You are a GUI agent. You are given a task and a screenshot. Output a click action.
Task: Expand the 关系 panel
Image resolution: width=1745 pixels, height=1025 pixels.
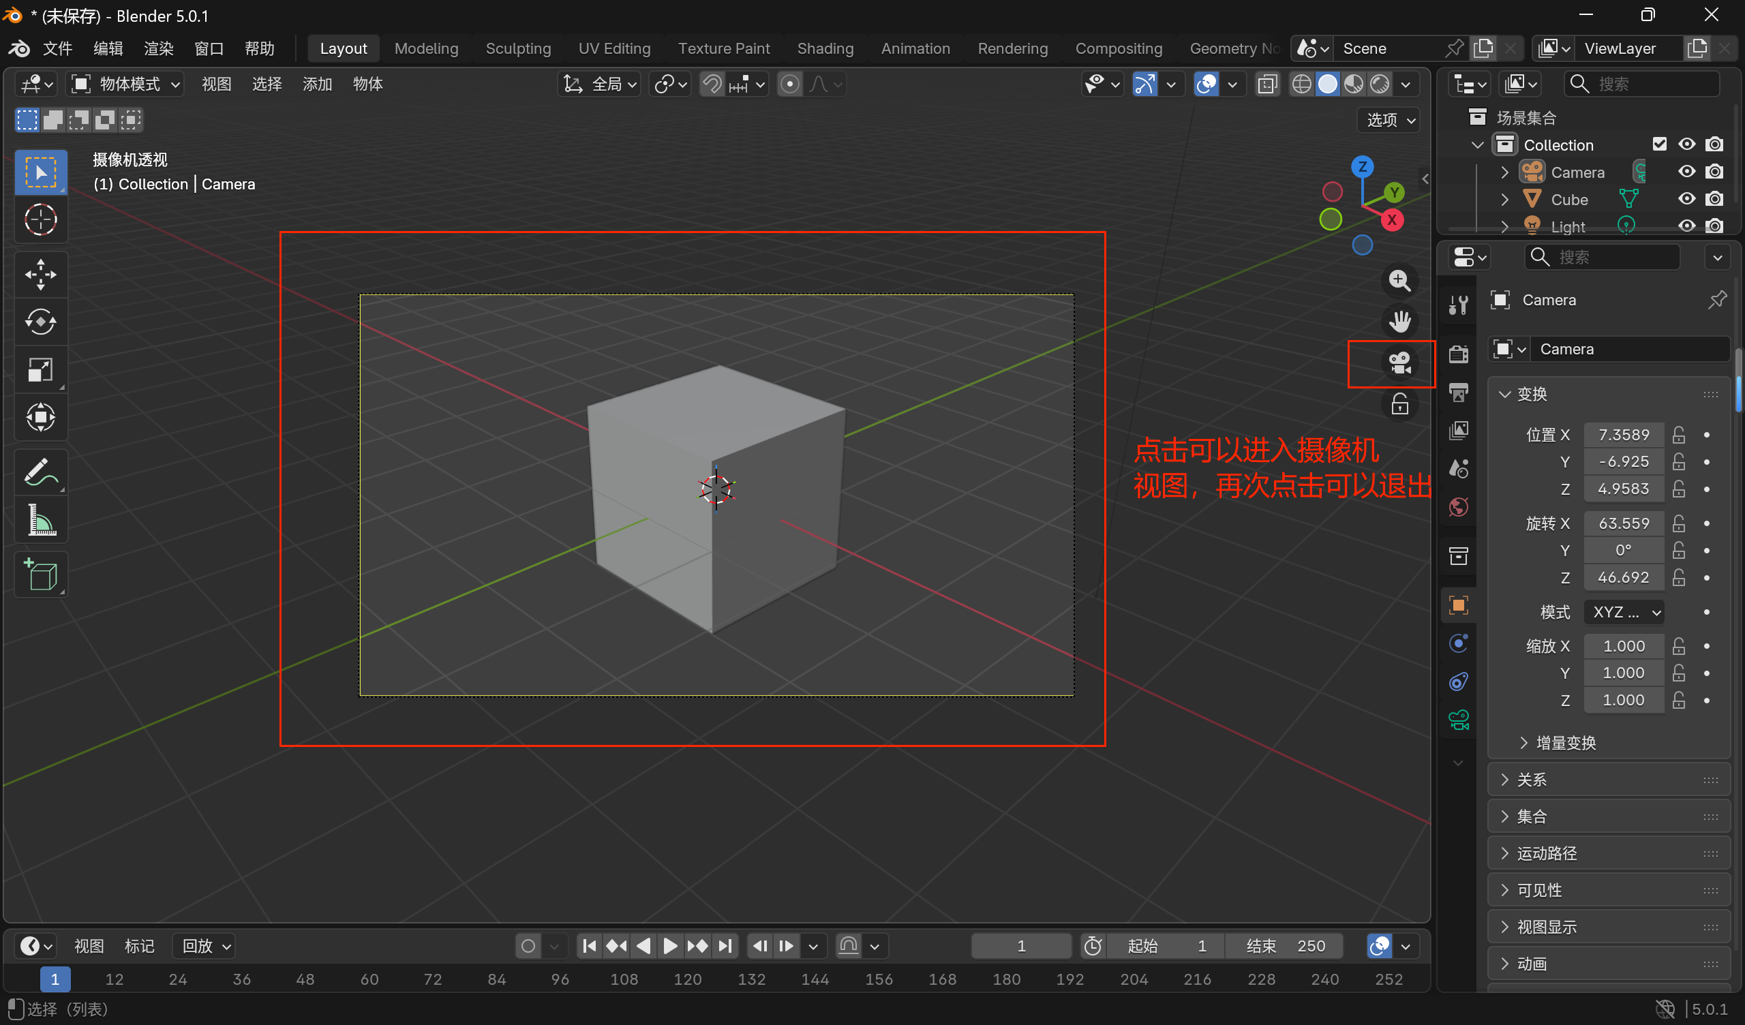[1532, 780]
